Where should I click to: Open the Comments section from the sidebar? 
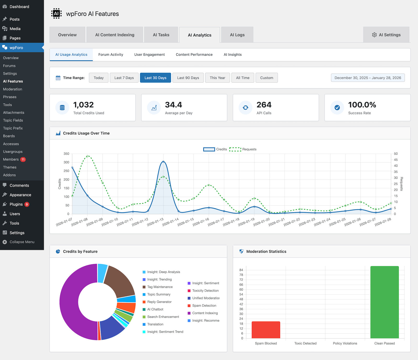(19, 185)
